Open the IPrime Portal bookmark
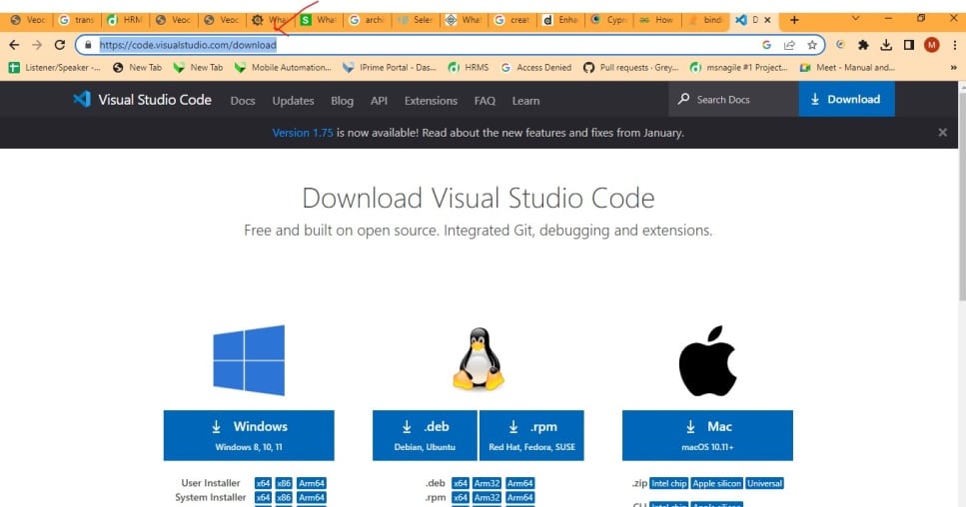The width and height of the screenshot is (966, 507). click(x=390, y=68)
